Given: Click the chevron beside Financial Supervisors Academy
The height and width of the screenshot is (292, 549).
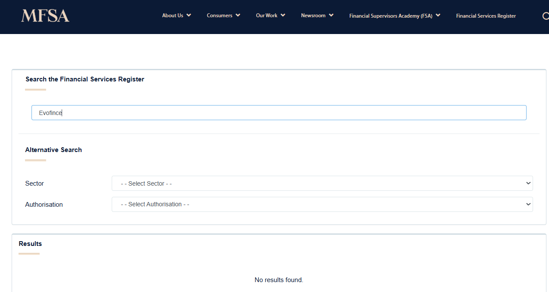Looking at the screenshot, I should (438, 15).
